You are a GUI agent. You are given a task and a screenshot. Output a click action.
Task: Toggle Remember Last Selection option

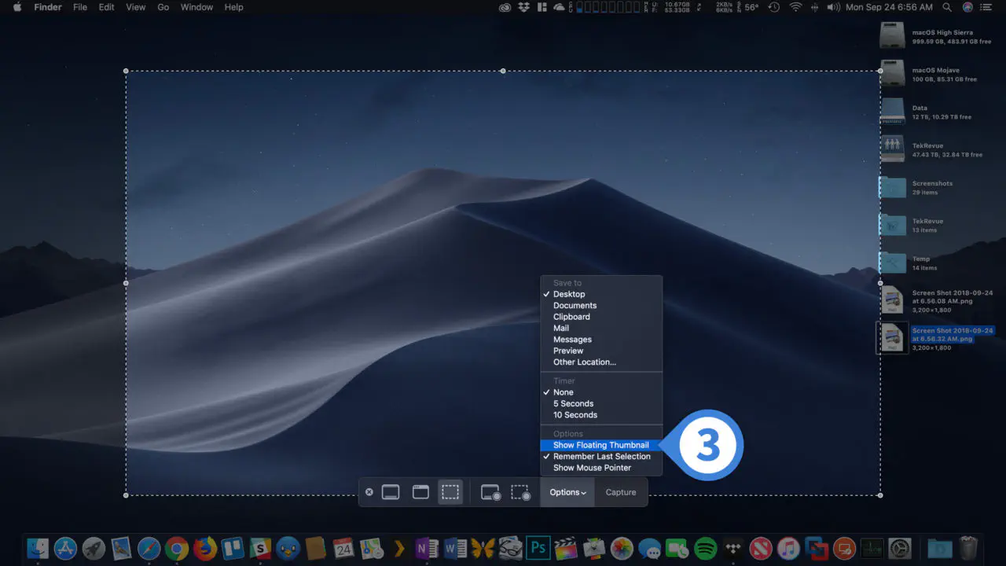point(601,457)
